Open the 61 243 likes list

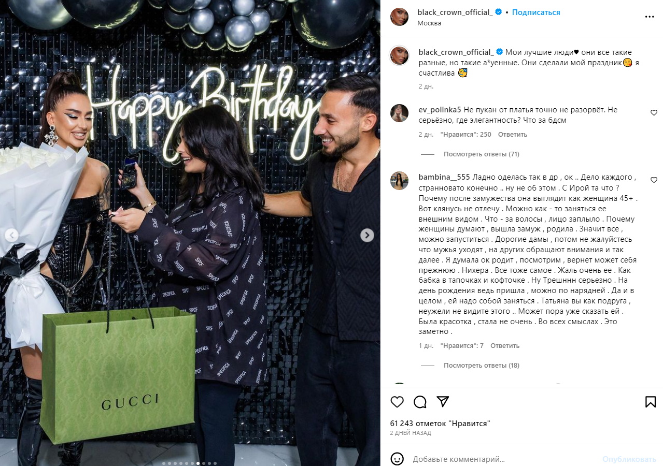440,424
